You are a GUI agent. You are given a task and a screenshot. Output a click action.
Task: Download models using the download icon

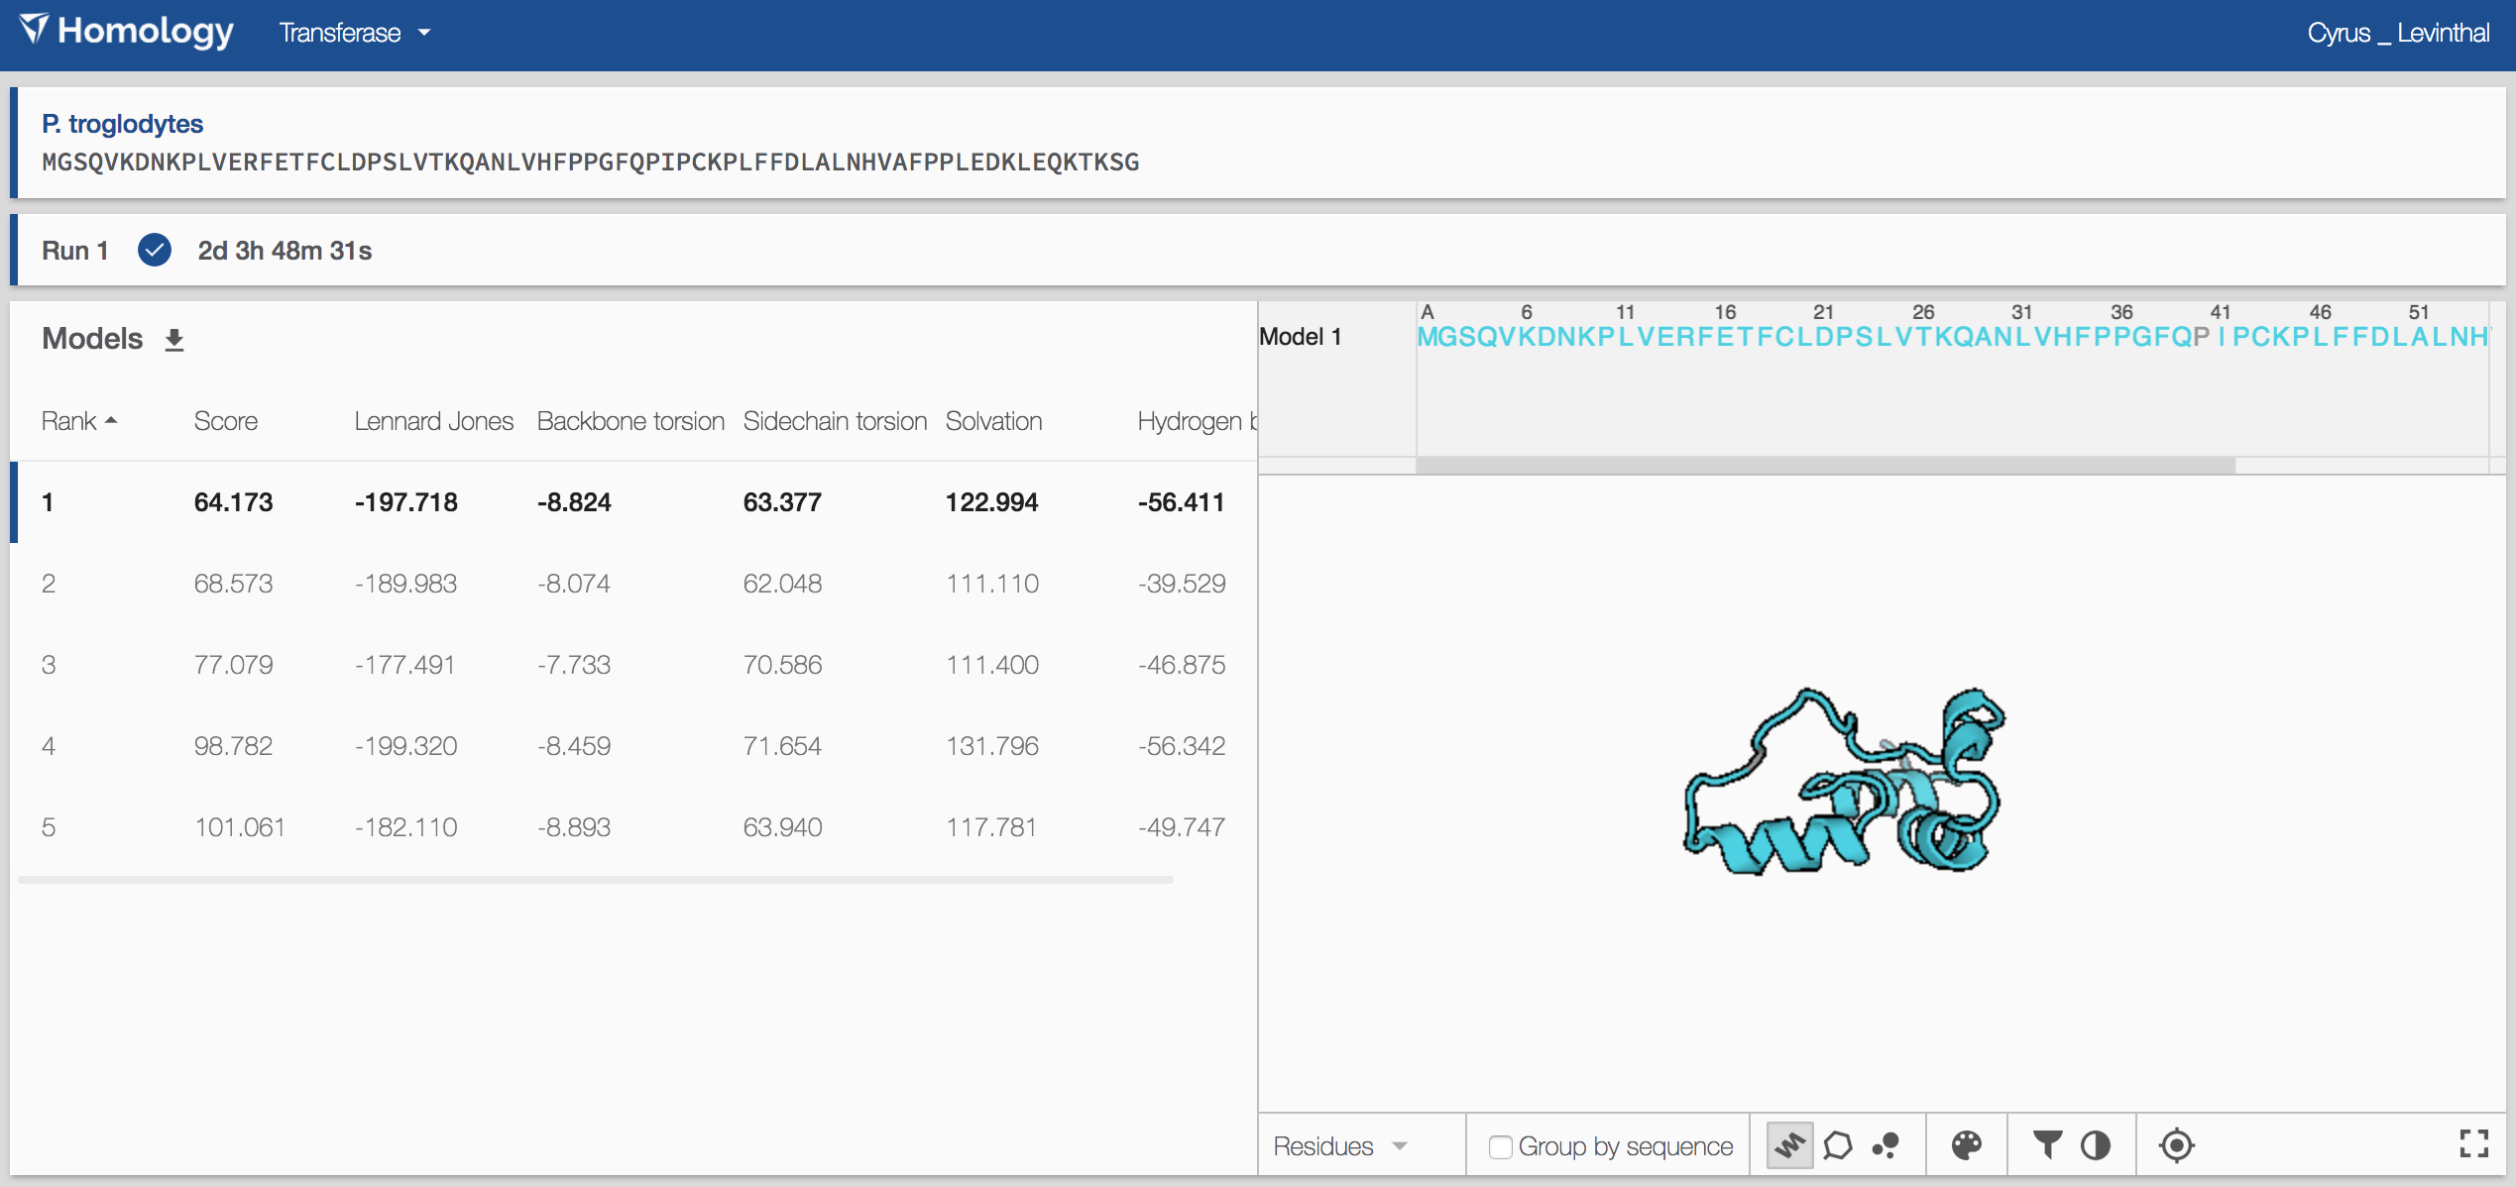click(174, 340)
